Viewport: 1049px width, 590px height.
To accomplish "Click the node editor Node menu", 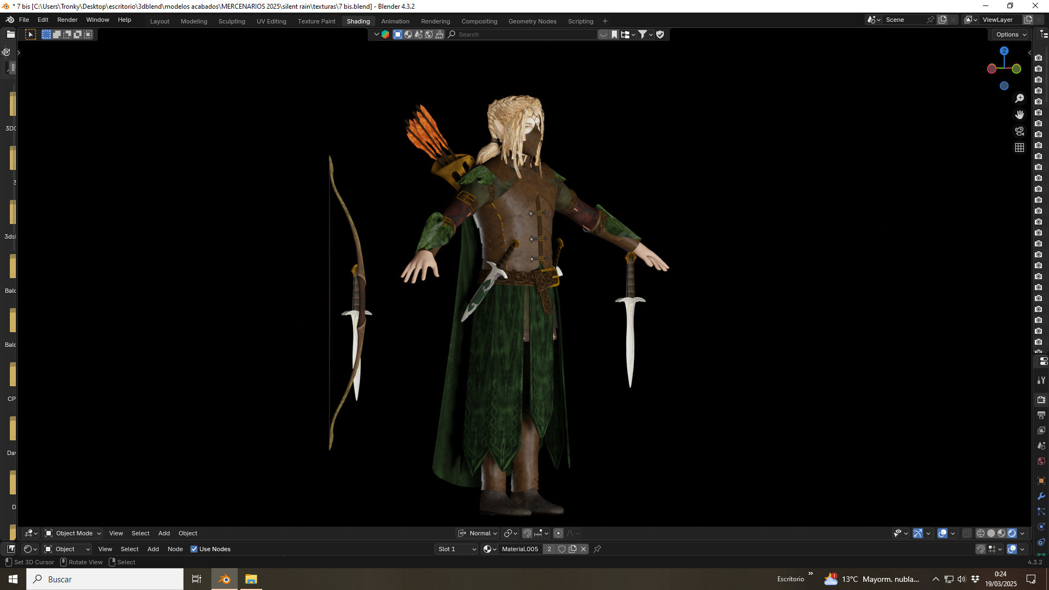I will (x=175, y=549).
